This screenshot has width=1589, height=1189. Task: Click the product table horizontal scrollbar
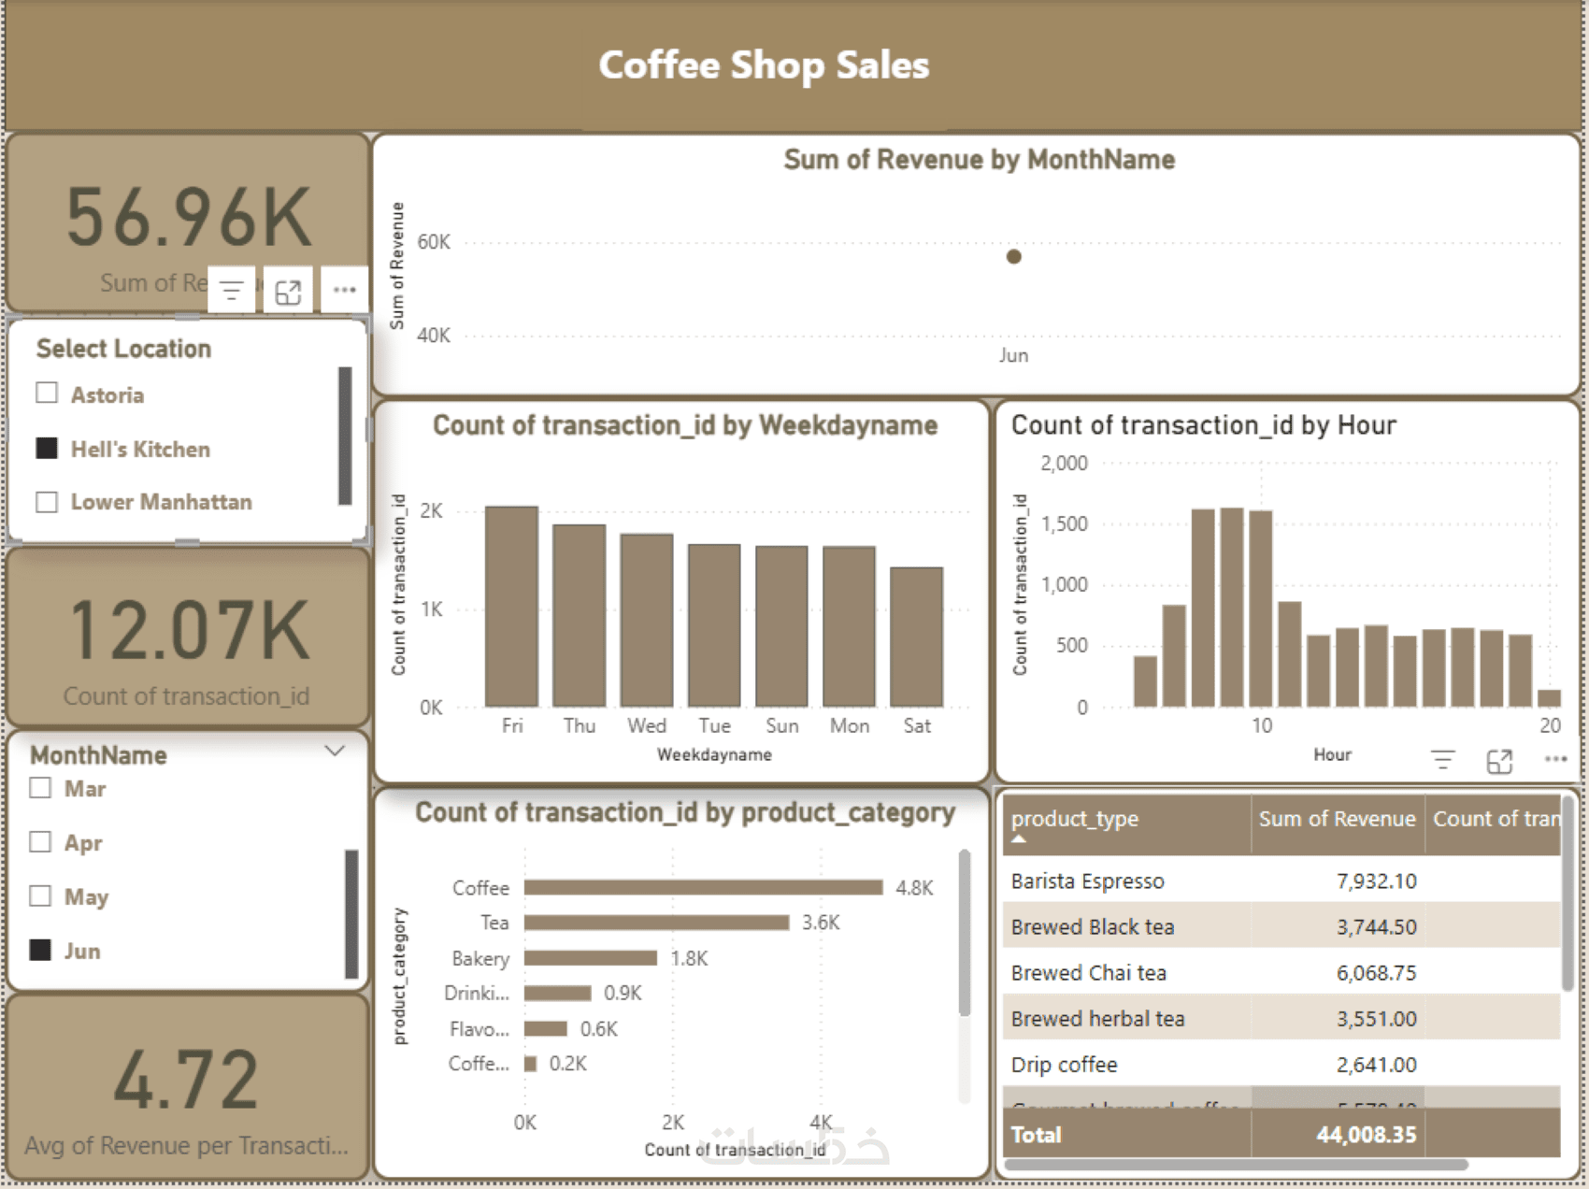coord(1236,1165)
